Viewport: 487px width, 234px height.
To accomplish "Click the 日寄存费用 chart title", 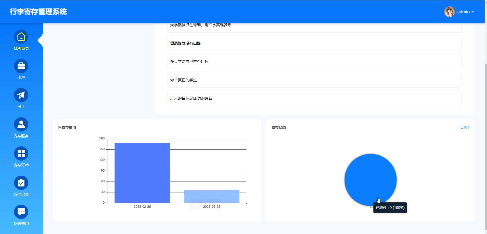I will click(67, 128).
